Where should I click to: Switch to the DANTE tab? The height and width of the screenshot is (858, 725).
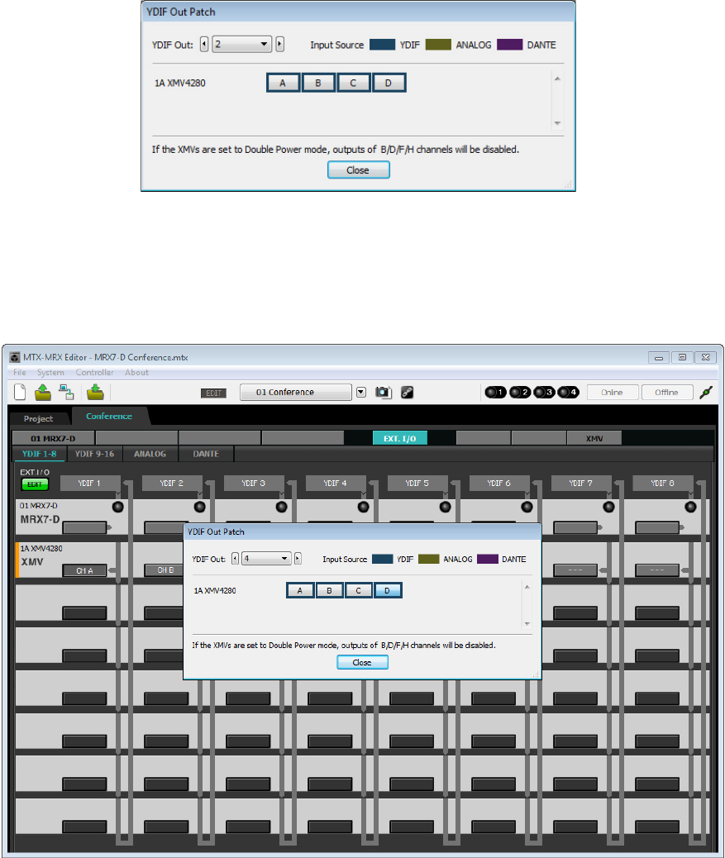[206, 454]
